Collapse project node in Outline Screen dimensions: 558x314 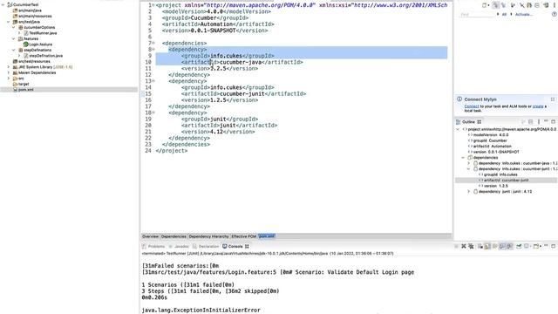(458, 130)
